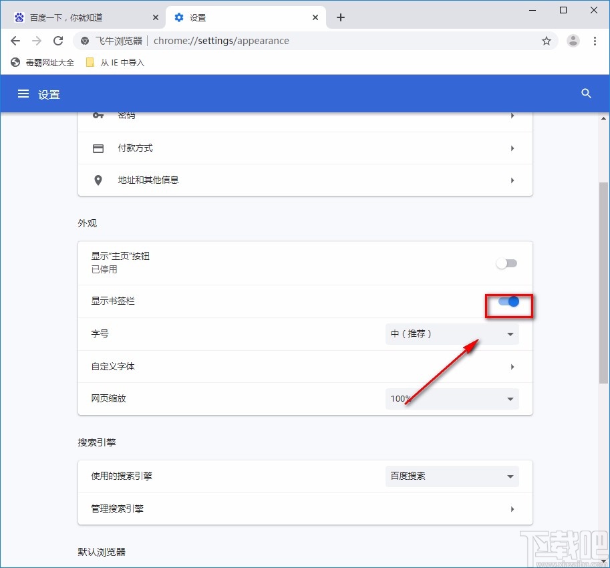Bookmark this page with the star icon

[x=547, y=41]
